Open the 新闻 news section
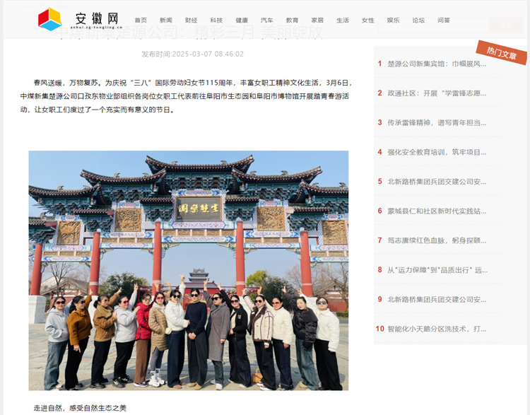Screen dimensions: 530x415 [166, 21]
